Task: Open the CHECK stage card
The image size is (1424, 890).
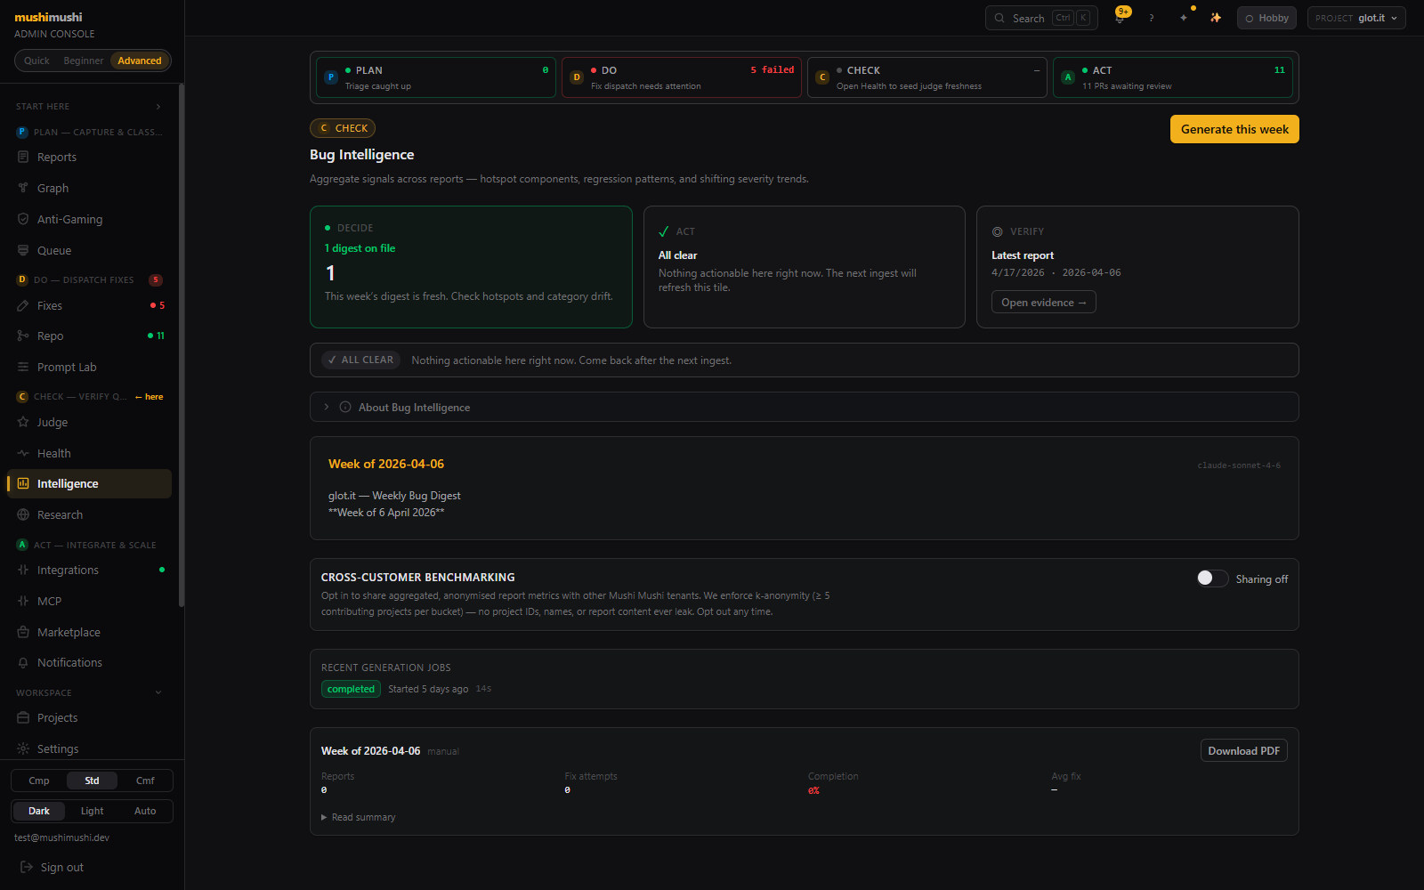Action: click(x=927, y=77)
